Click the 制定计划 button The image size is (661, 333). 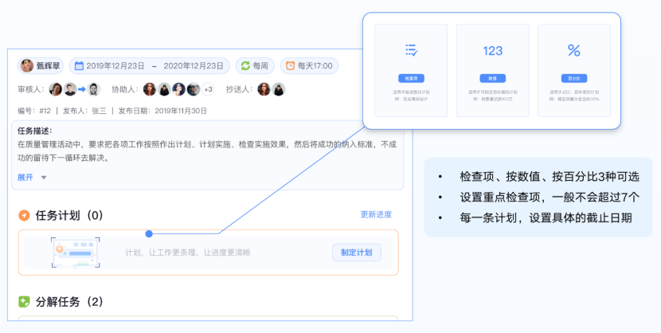tap(356, 253)
